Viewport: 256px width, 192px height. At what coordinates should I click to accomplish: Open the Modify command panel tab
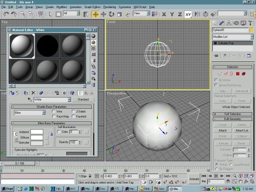coord(222,23)
